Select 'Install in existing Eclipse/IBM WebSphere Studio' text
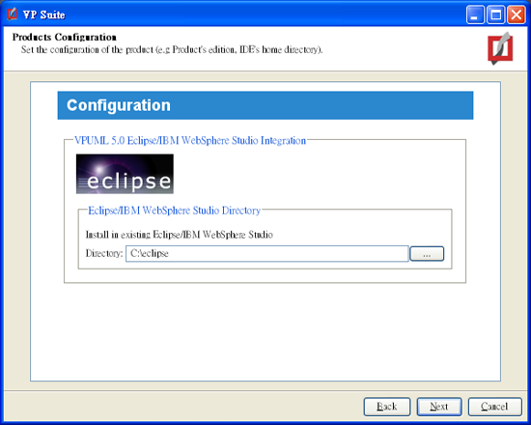The image size is (531, 425). point(180,235)
